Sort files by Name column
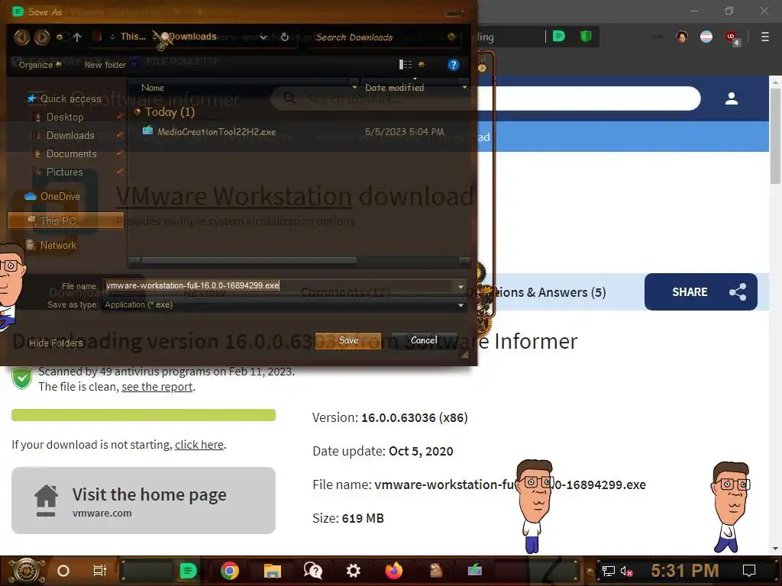This screenshot has height=586, width=782. (153, 88)
